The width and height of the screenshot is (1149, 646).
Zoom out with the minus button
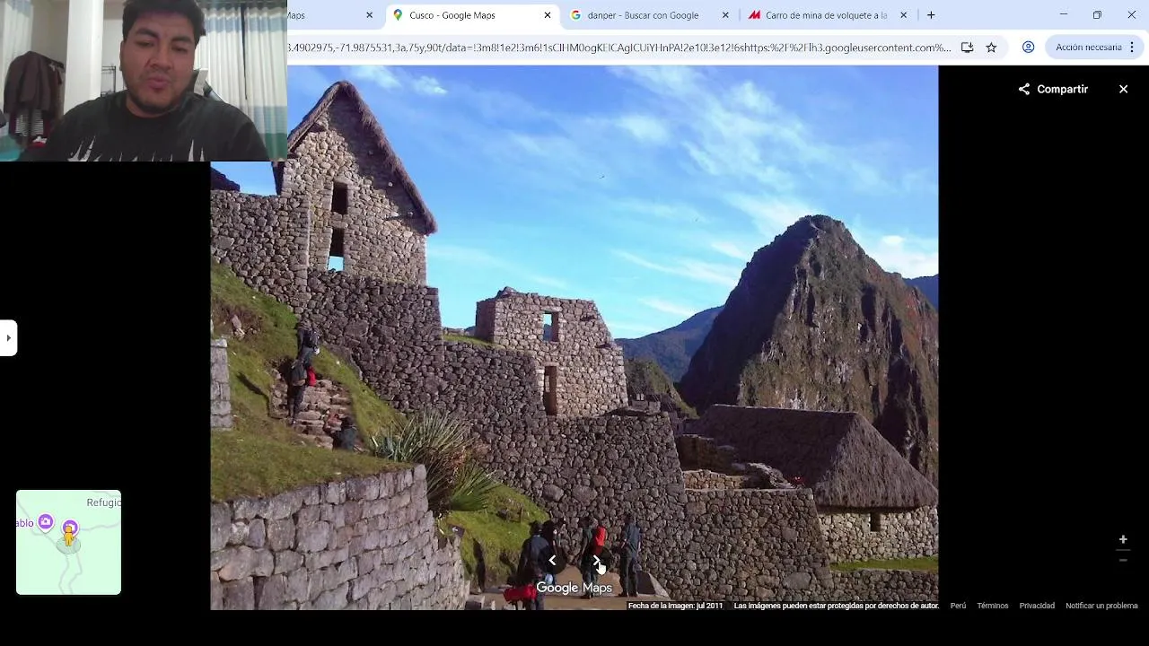coord(1123,560)
